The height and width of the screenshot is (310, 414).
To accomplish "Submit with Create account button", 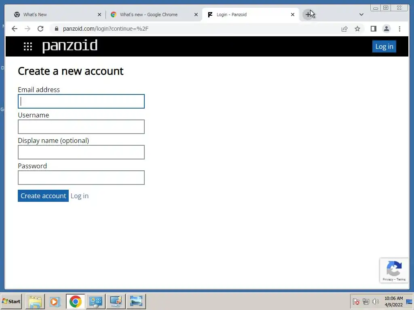I will tap(43, 196).
